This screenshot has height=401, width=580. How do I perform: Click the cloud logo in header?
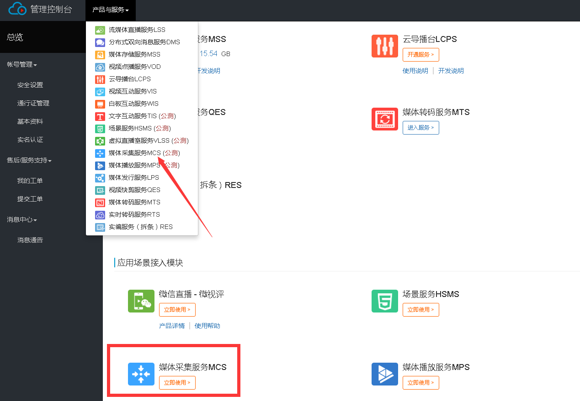tap(18, 9)
